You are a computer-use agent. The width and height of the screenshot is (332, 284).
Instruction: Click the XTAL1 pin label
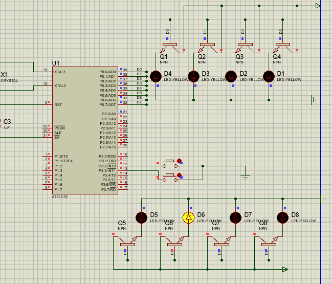pos(60,72)
